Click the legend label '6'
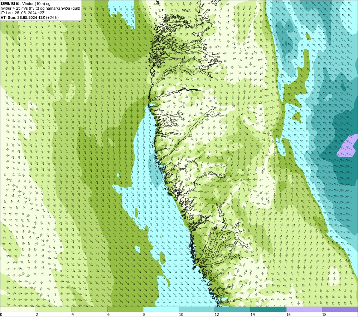 click(x=108, y=315)
